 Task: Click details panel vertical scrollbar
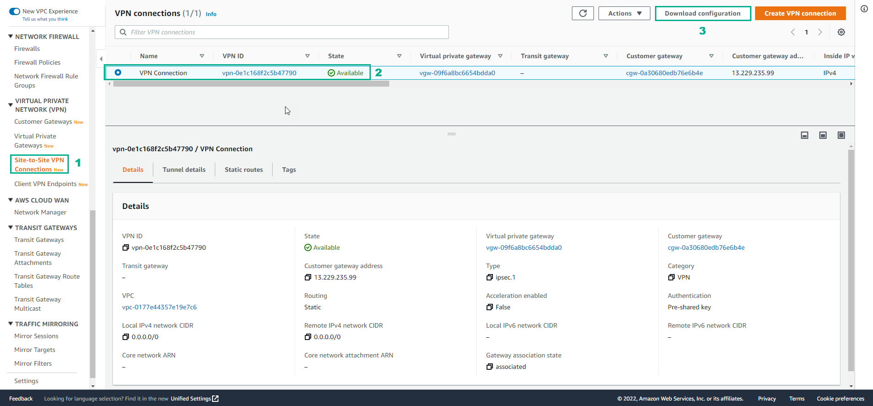tap(851, 260)
